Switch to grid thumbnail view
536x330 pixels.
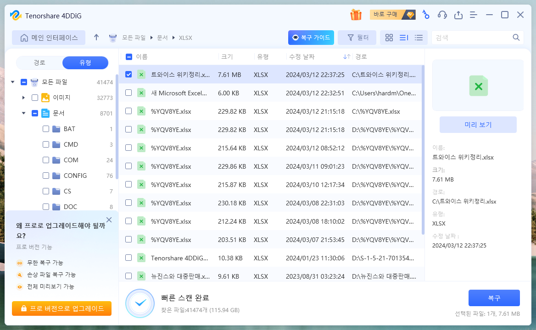pos(389,38)
